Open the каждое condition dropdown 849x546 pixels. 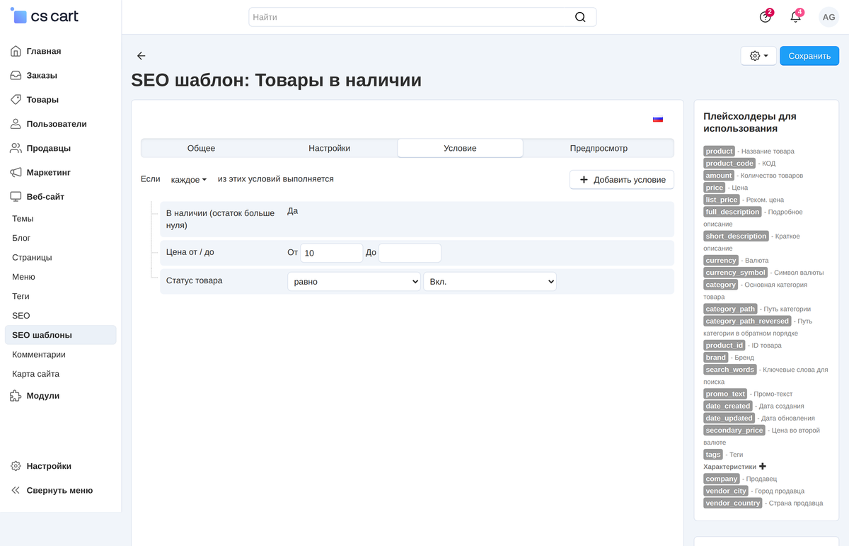189,180
